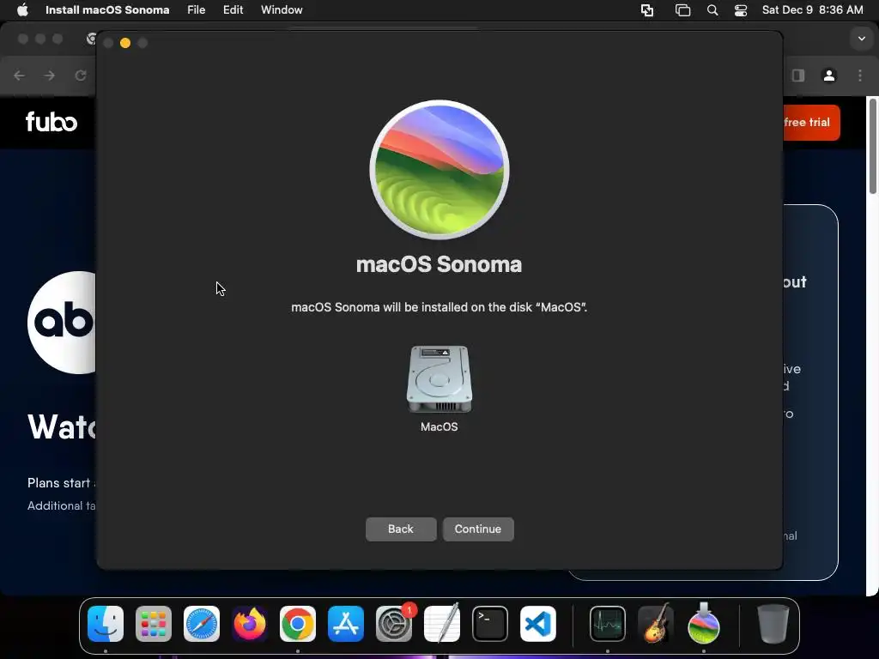This screenshot has height=659, width=879.
Task: Open the Trash from the Dock
Action: (773, 624)
